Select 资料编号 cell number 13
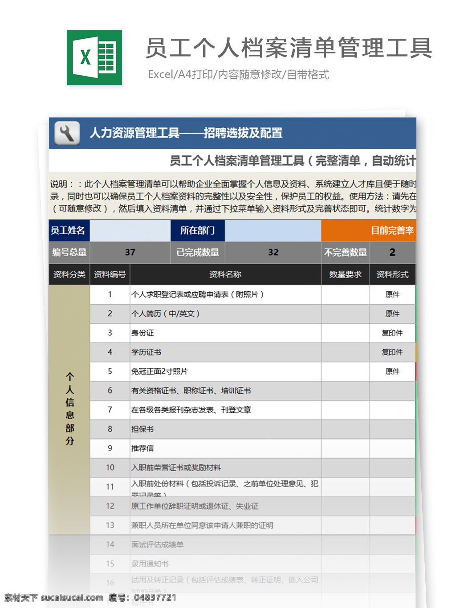 point(110,525)
